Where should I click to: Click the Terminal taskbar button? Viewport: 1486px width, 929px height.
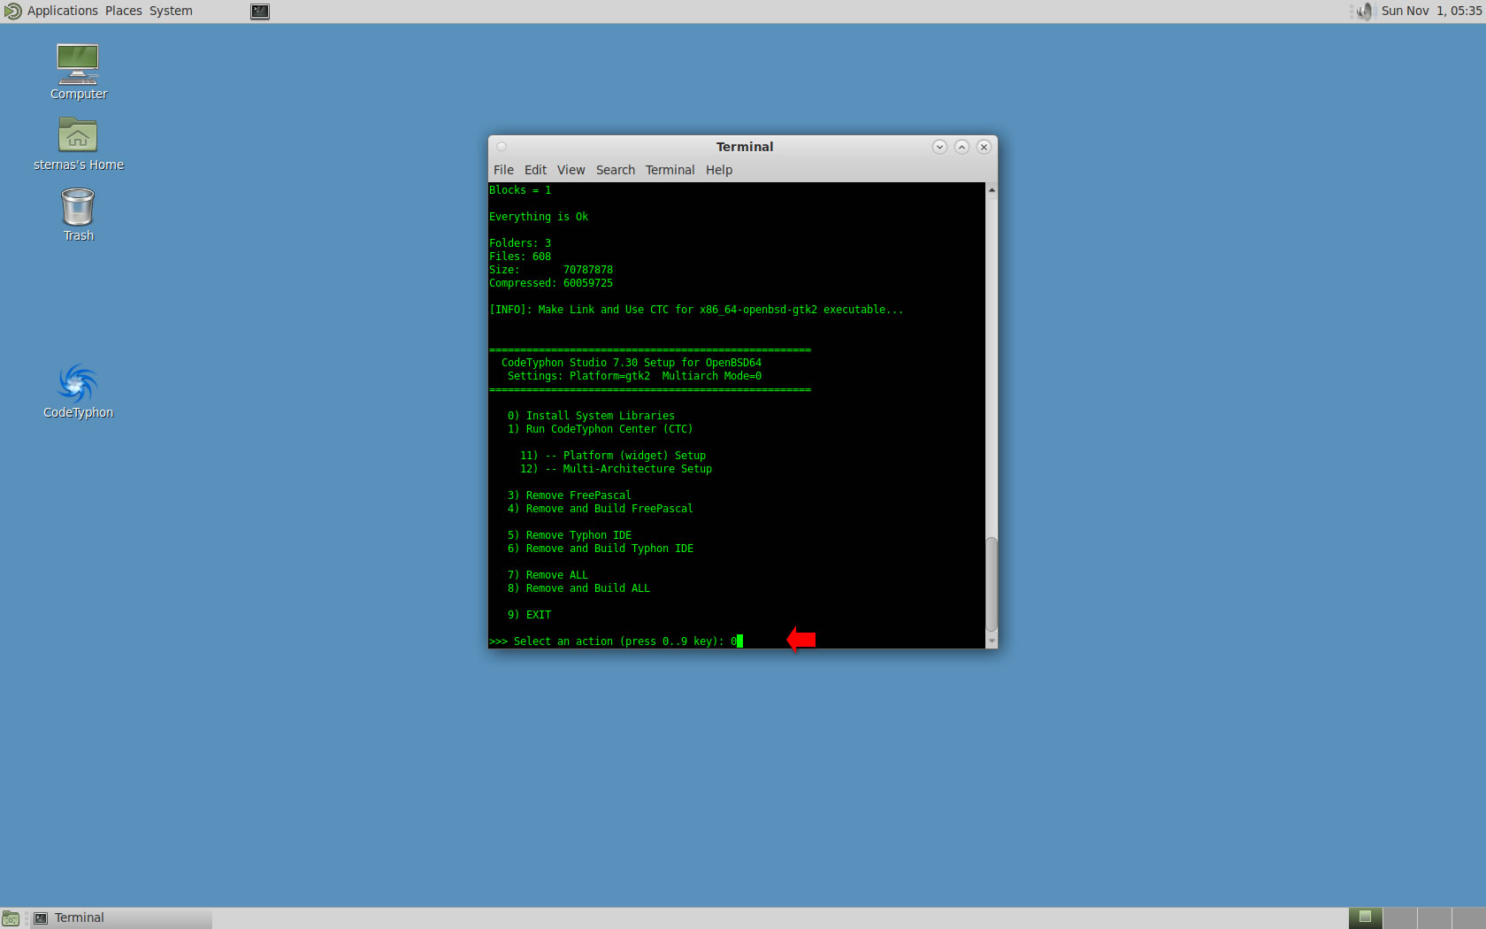click(121, 918)
